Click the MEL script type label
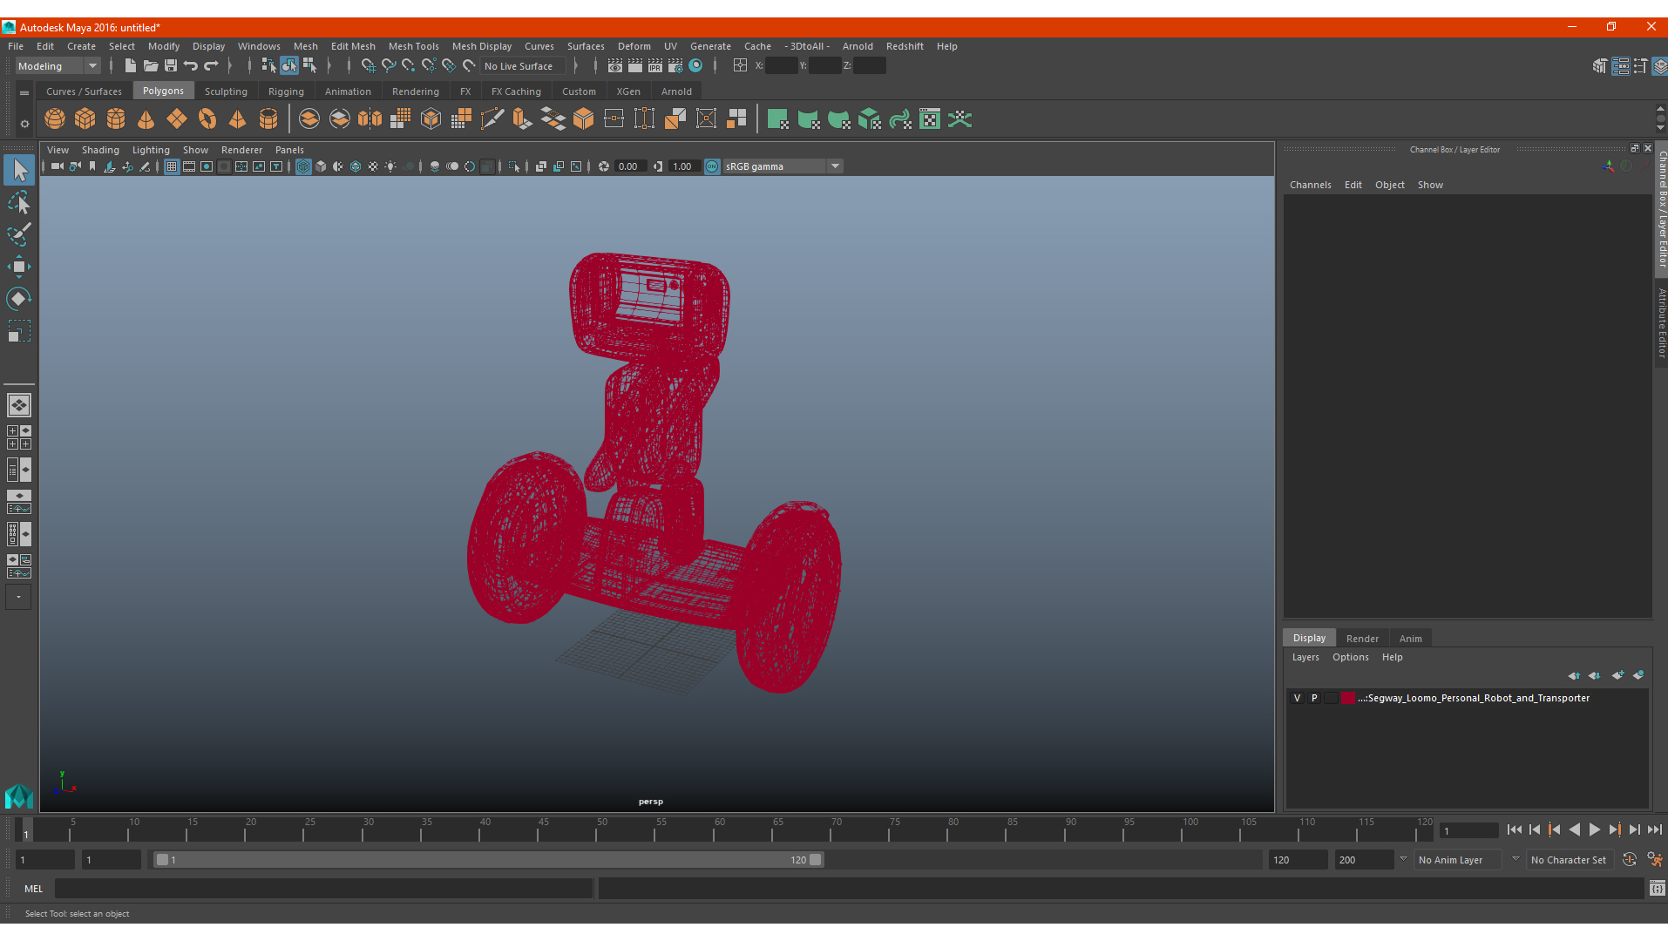 tap(33, 889)
